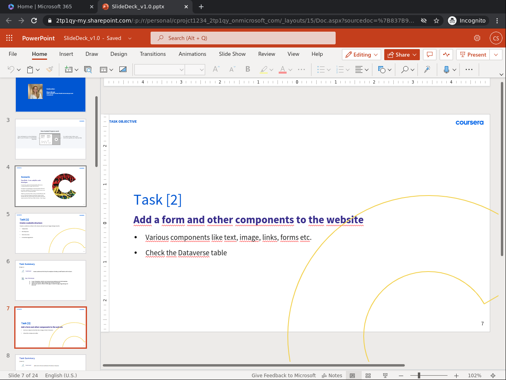
Task: Click the zoom slider handle
Action: 419,375
